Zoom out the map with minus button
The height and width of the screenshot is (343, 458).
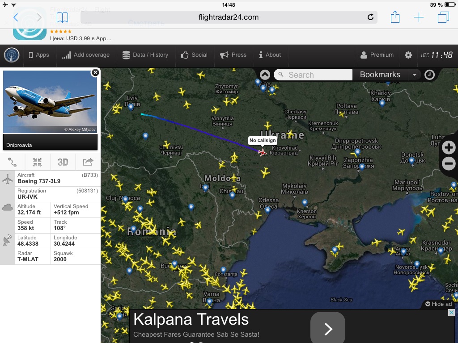(449, 163)
